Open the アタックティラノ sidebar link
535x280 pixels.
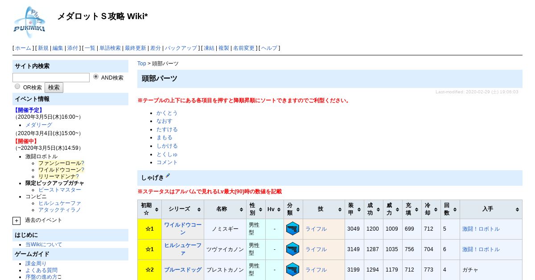click(x=60, y=210)
